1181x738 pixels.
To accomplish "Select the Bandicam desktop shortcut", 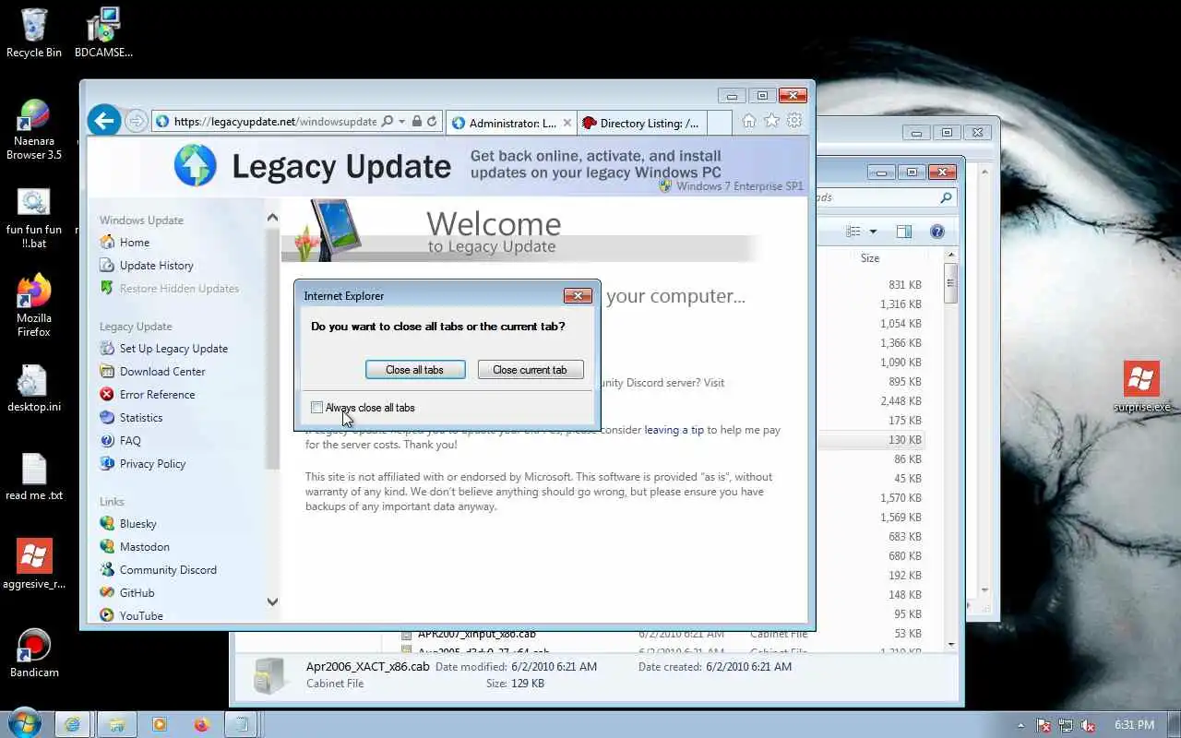I will [34, 653].
